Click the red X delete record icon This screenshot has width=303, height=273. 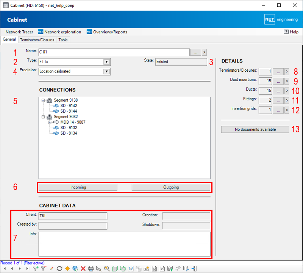coord(83,268)
